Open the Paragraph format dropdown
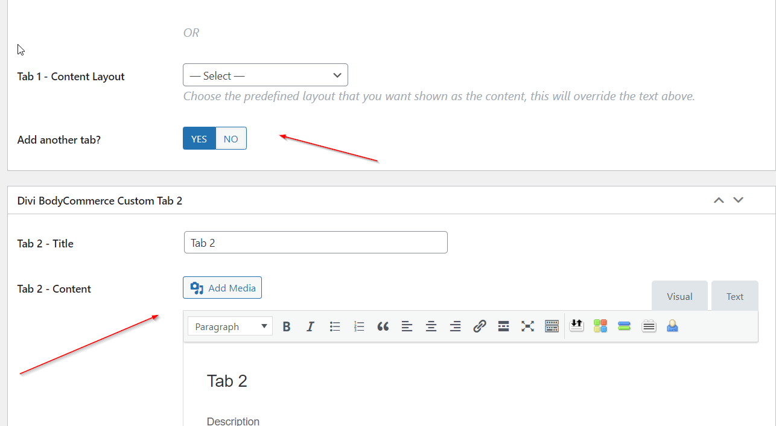776x426 pixels. [230, 326]
